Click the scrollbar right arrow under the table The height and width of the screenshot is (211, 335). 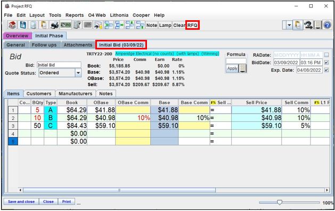[327, 190]
